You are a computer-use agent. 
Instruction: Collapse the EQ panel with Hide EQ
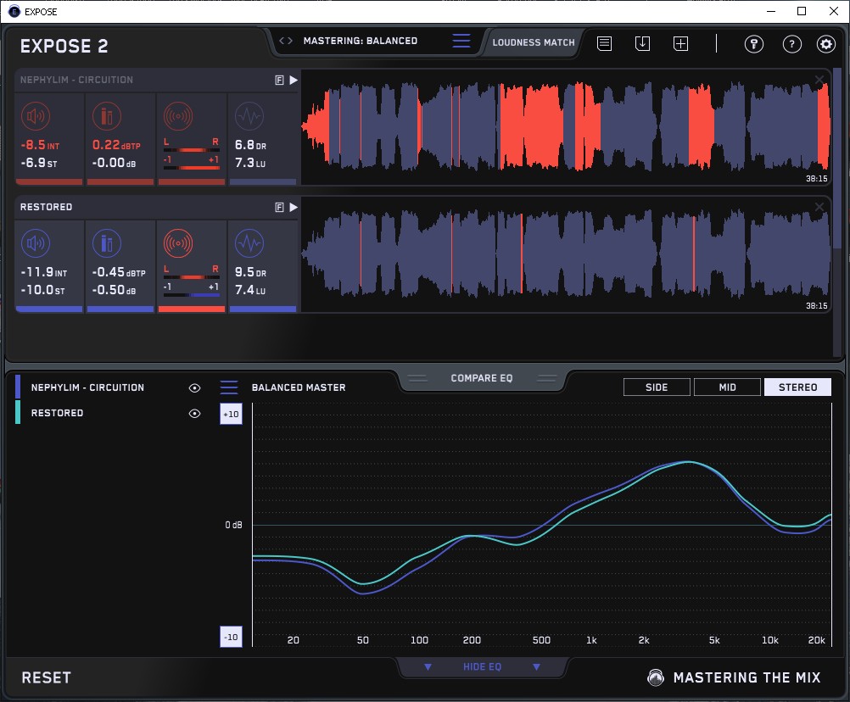coord(482,667)
